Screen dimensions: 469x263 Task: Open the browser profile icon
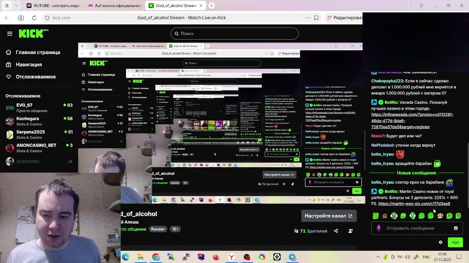(x=408, y=5)
